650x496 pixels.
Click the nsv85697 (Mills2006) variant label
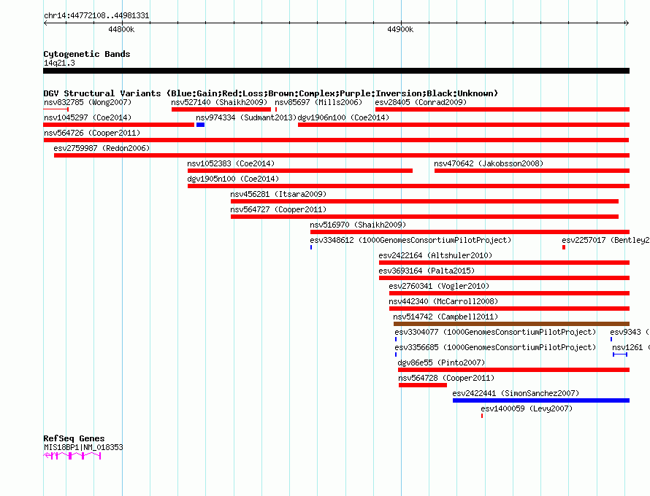[x=318, y=102]
